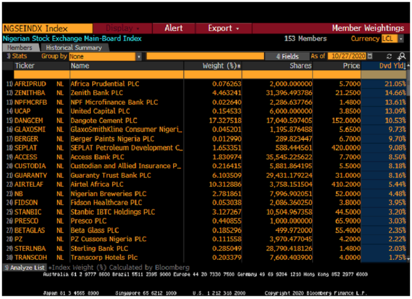The width and height of the screenshot is (412, 299).
Task: Click PZ Cussons Nigeria PLC name
Action: click(x=109, y=239)
